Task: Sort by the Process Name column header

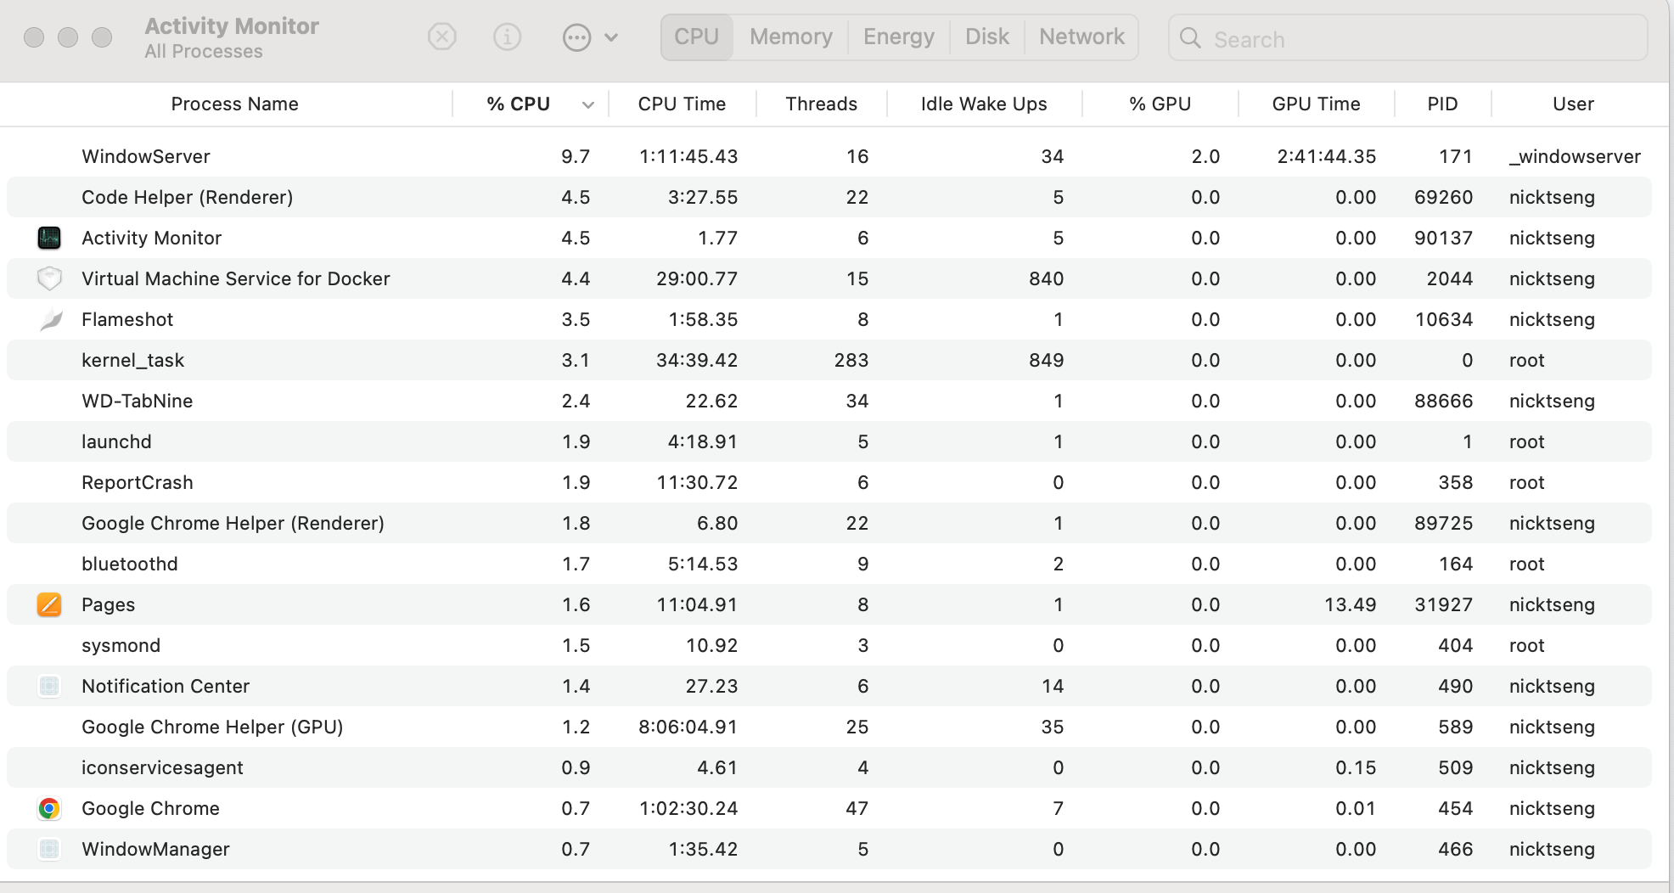Action: click(234, 104)
